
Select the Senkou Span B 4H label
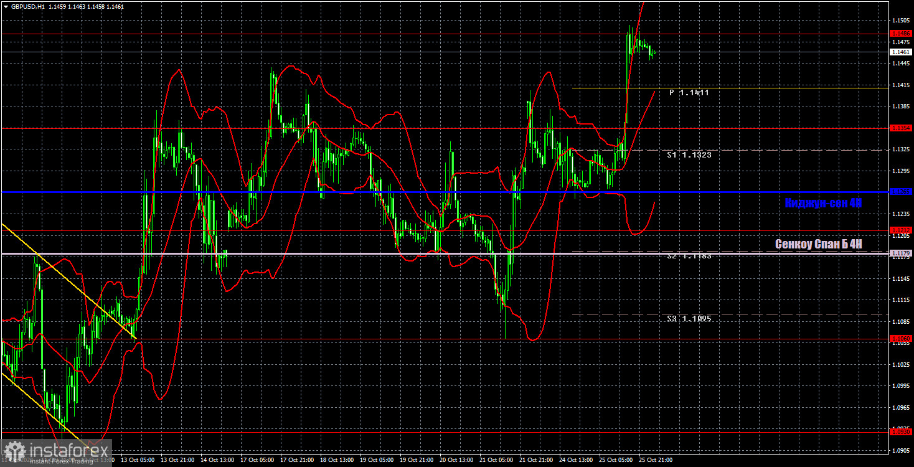click(x=819, y=244)
